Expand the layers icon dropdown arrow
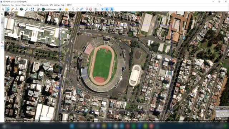The height and width of the screenshot is (129, 229). (x=62, y=9)
